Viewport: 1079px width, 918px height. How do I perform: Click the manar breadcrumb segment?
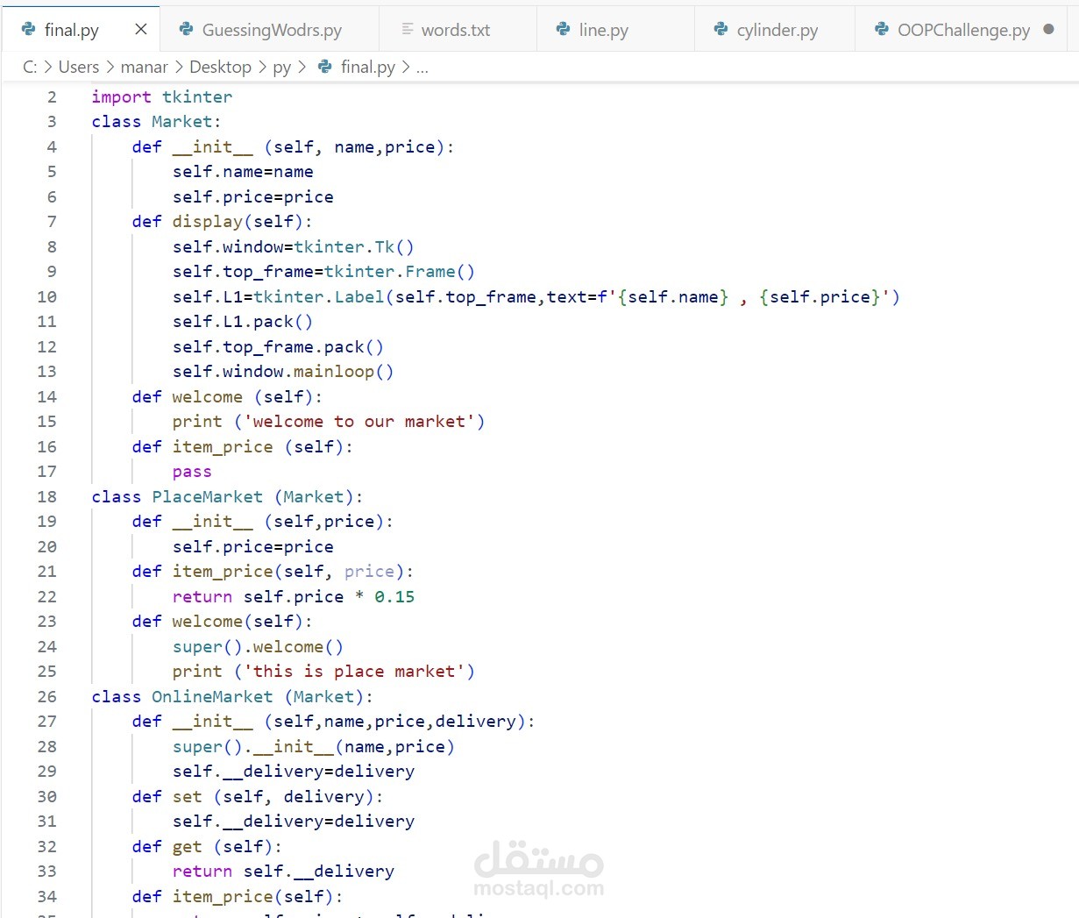coord(144,67)
